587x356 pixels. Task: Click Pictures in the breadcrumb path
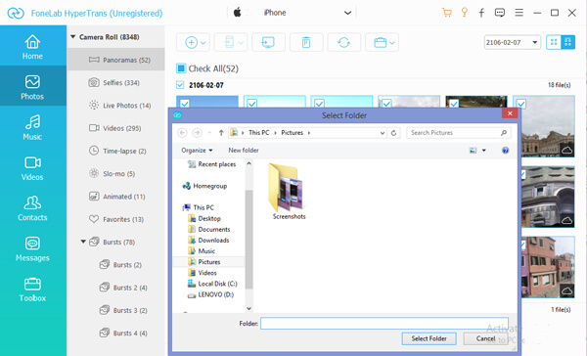coord(292,133)
